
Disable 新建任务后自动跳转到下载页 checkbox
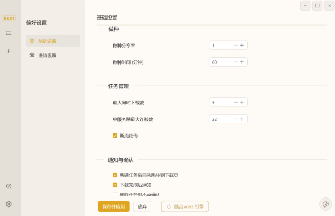(115, 175)
